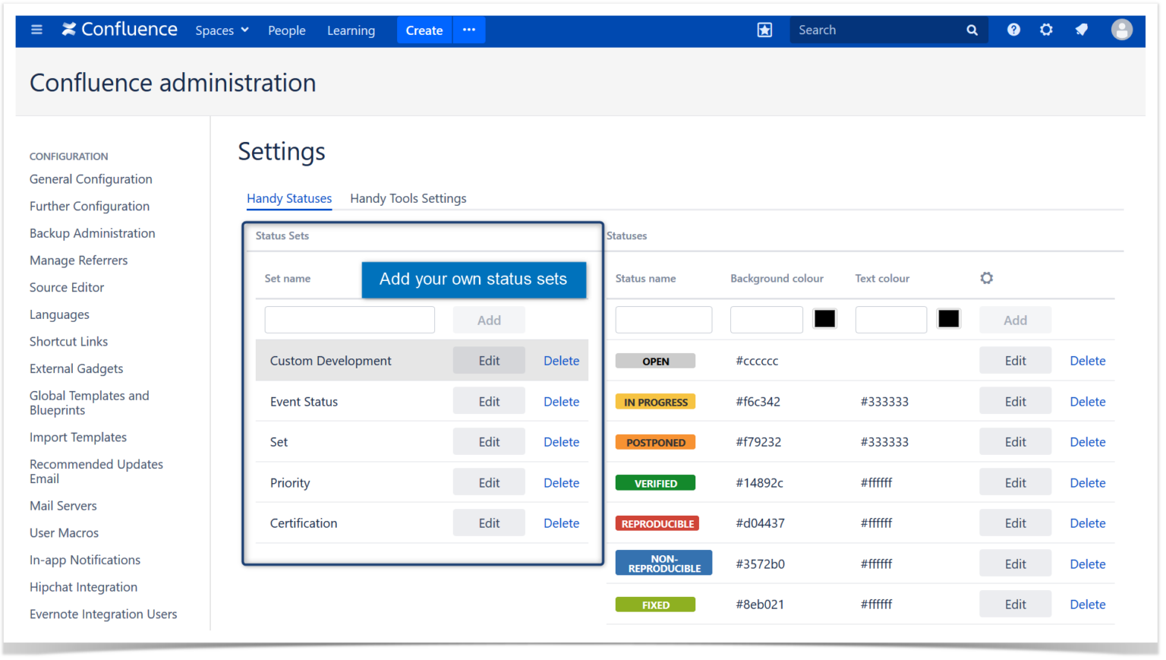The height and width of the screenshot is (660, 1166).
Task: Click the Status name input field
Action: pos(663,319)
